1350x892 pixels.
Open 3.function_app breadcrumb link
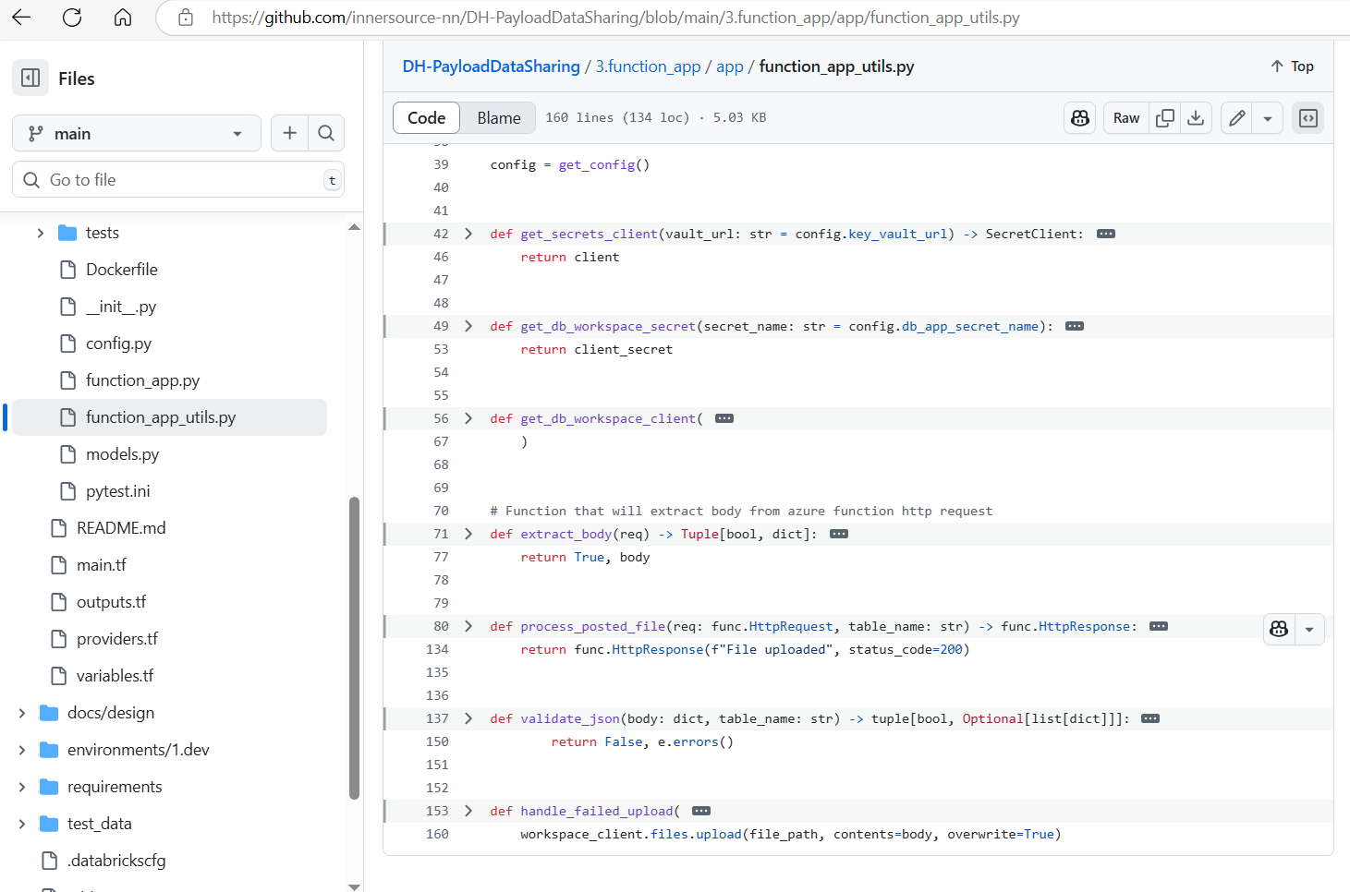[648, 66]
